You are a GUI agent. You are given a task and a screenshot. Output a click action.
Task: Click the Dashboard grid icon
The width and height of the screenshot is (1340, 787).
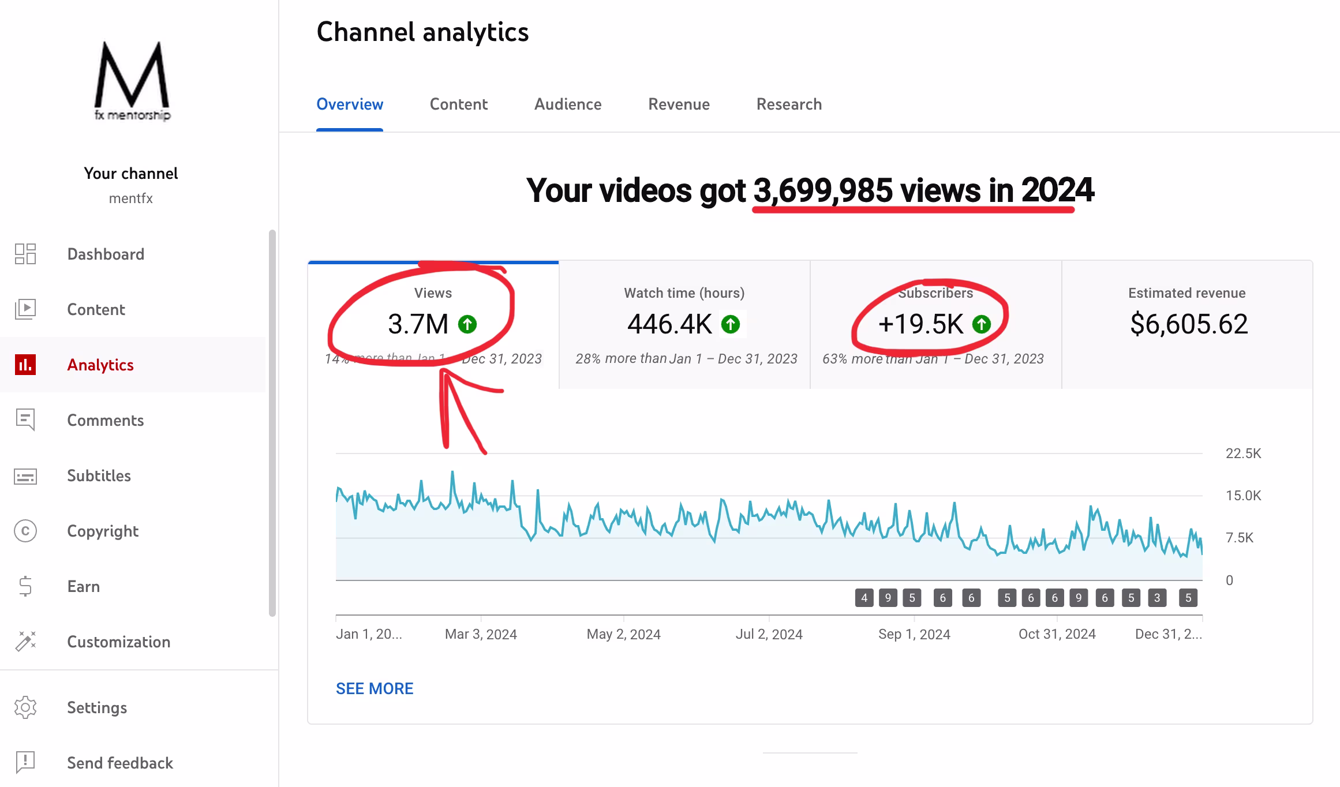coord(25,254)
